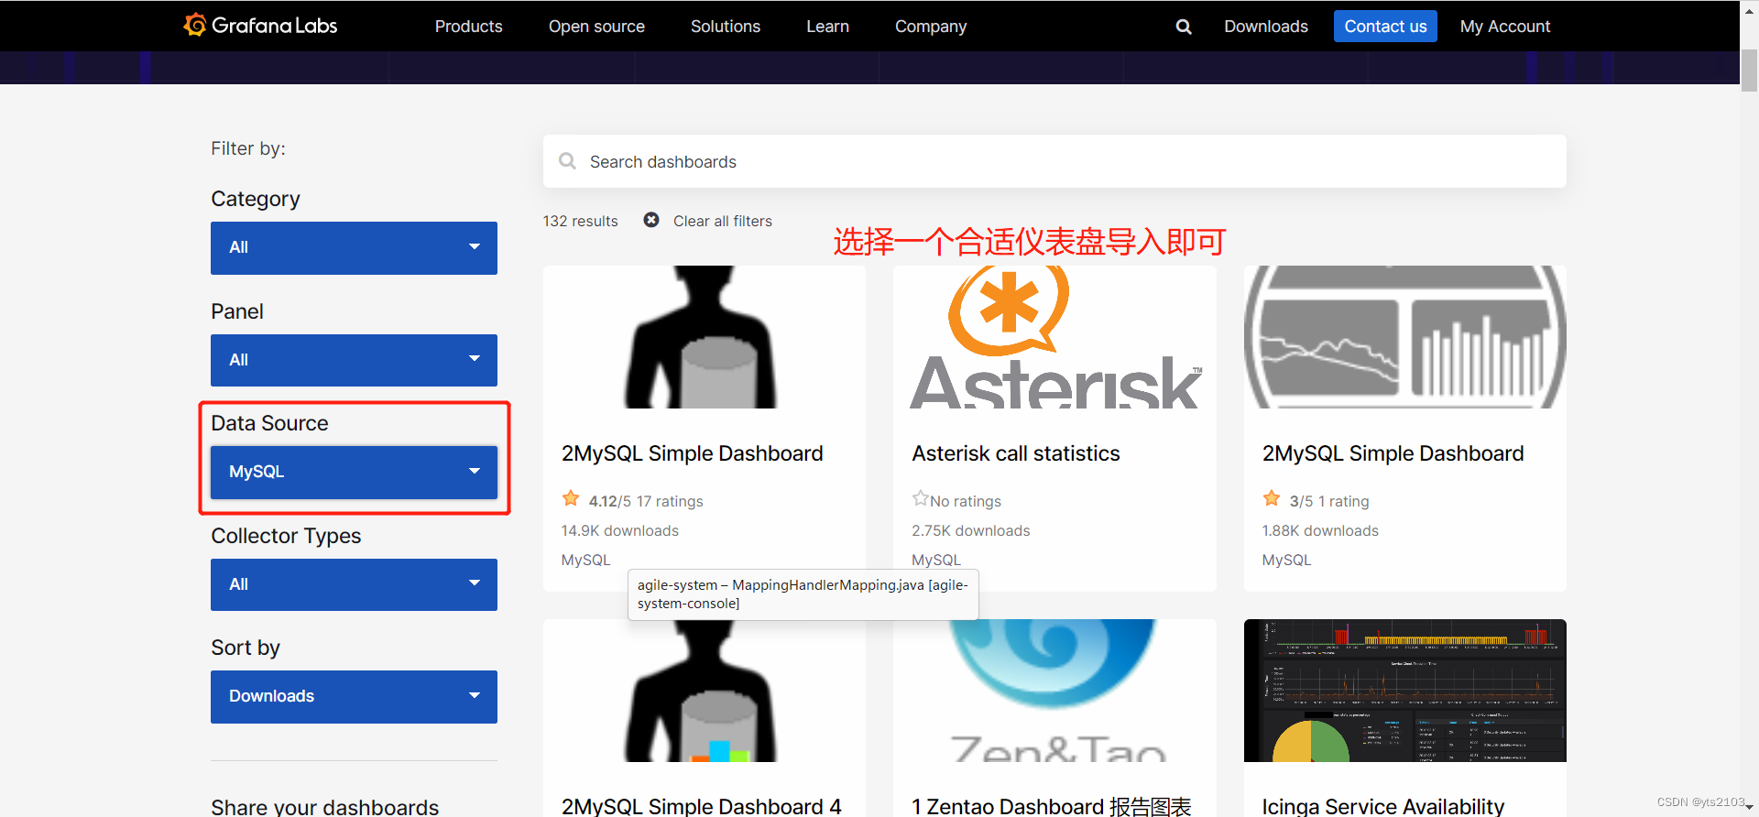The image size is (1759, 817).
Task: Open My Account link
Action: (1505, 27)
